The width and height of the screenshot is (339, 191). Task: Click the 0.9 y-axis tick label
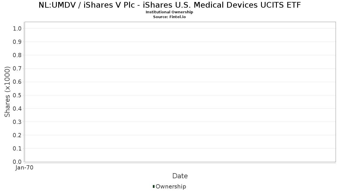coord(17,42)
